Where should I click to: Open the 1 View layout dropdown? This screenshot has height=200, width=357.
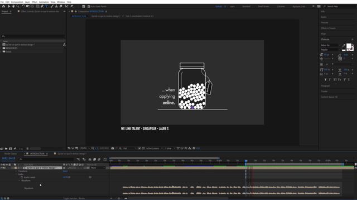coord(170,148)
